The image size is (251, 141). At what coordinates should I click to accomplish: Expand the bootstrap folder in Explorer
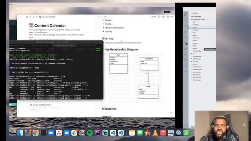point(196,25)
